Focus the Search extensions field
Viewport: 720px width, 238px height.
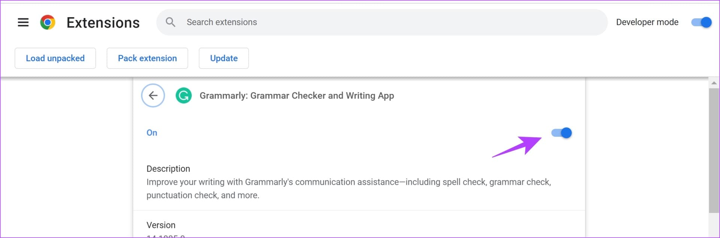(382, 22)
